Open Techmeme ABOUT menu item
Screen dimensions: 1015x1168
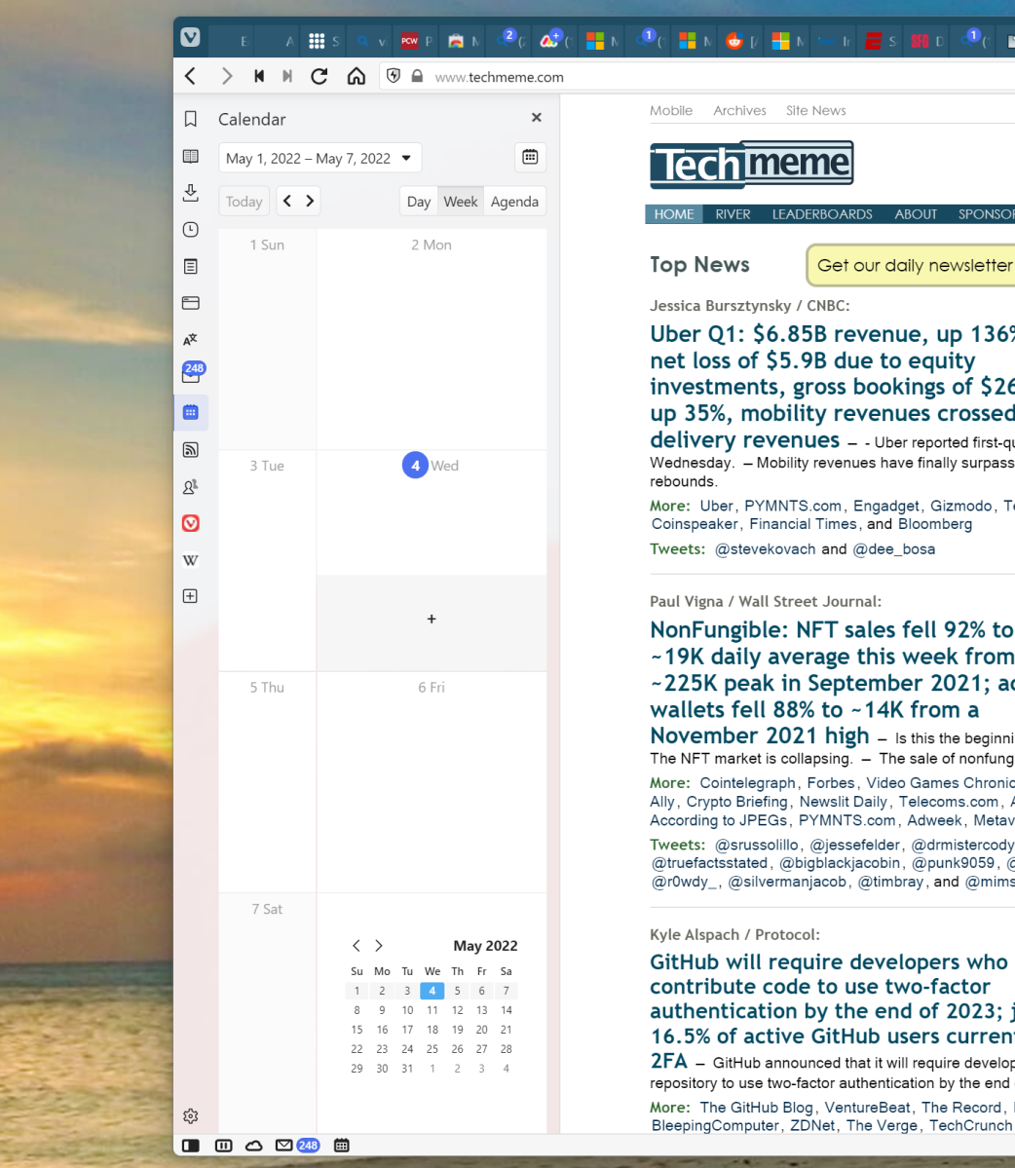[x=916, y=214]
